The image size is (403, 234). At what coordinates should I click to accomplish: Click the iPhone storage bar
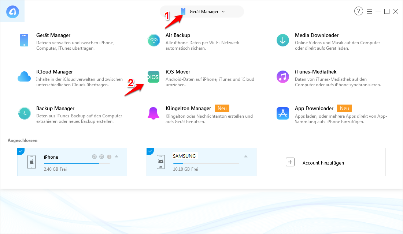click(77, 163)
